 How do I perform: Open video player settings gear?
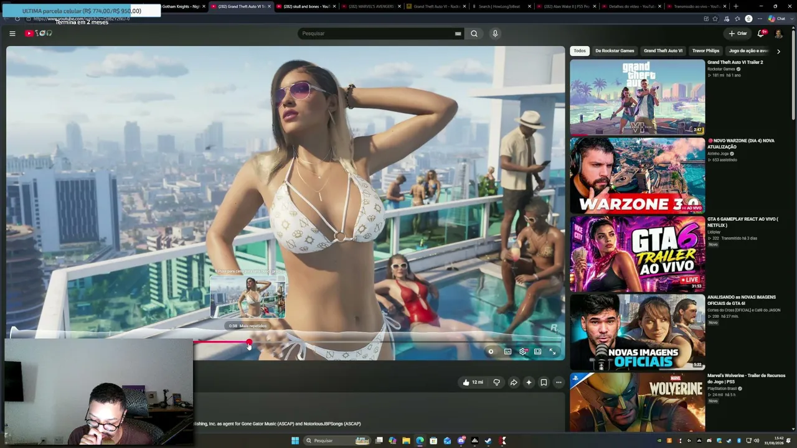[523, 352]
